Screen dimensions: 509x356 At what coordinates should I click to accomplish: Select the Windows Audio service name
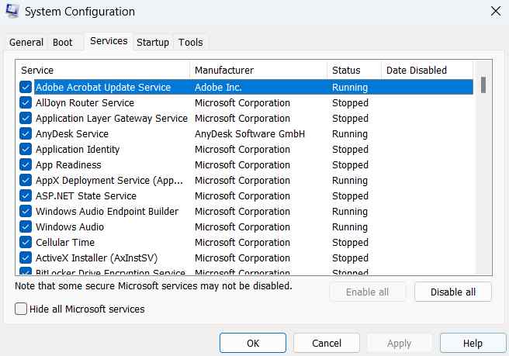click(70, 226)
